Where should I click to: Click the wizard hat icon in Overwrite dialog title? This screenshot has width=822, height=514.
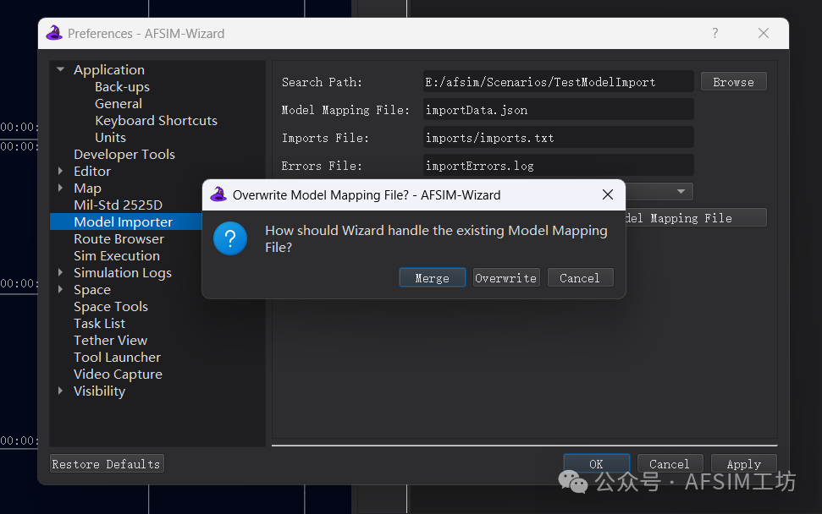click(x=218, y=194)
